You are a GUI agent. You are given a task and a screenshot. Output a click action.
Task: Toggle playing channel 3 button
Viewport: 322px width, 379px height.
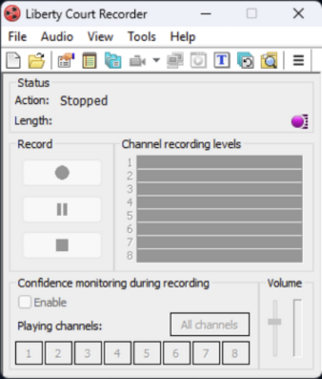click(x=88, y=353)
